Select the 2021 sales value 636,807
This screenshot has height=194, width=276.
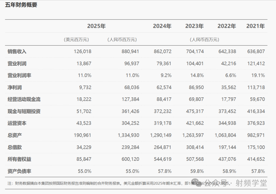point(256,51)
